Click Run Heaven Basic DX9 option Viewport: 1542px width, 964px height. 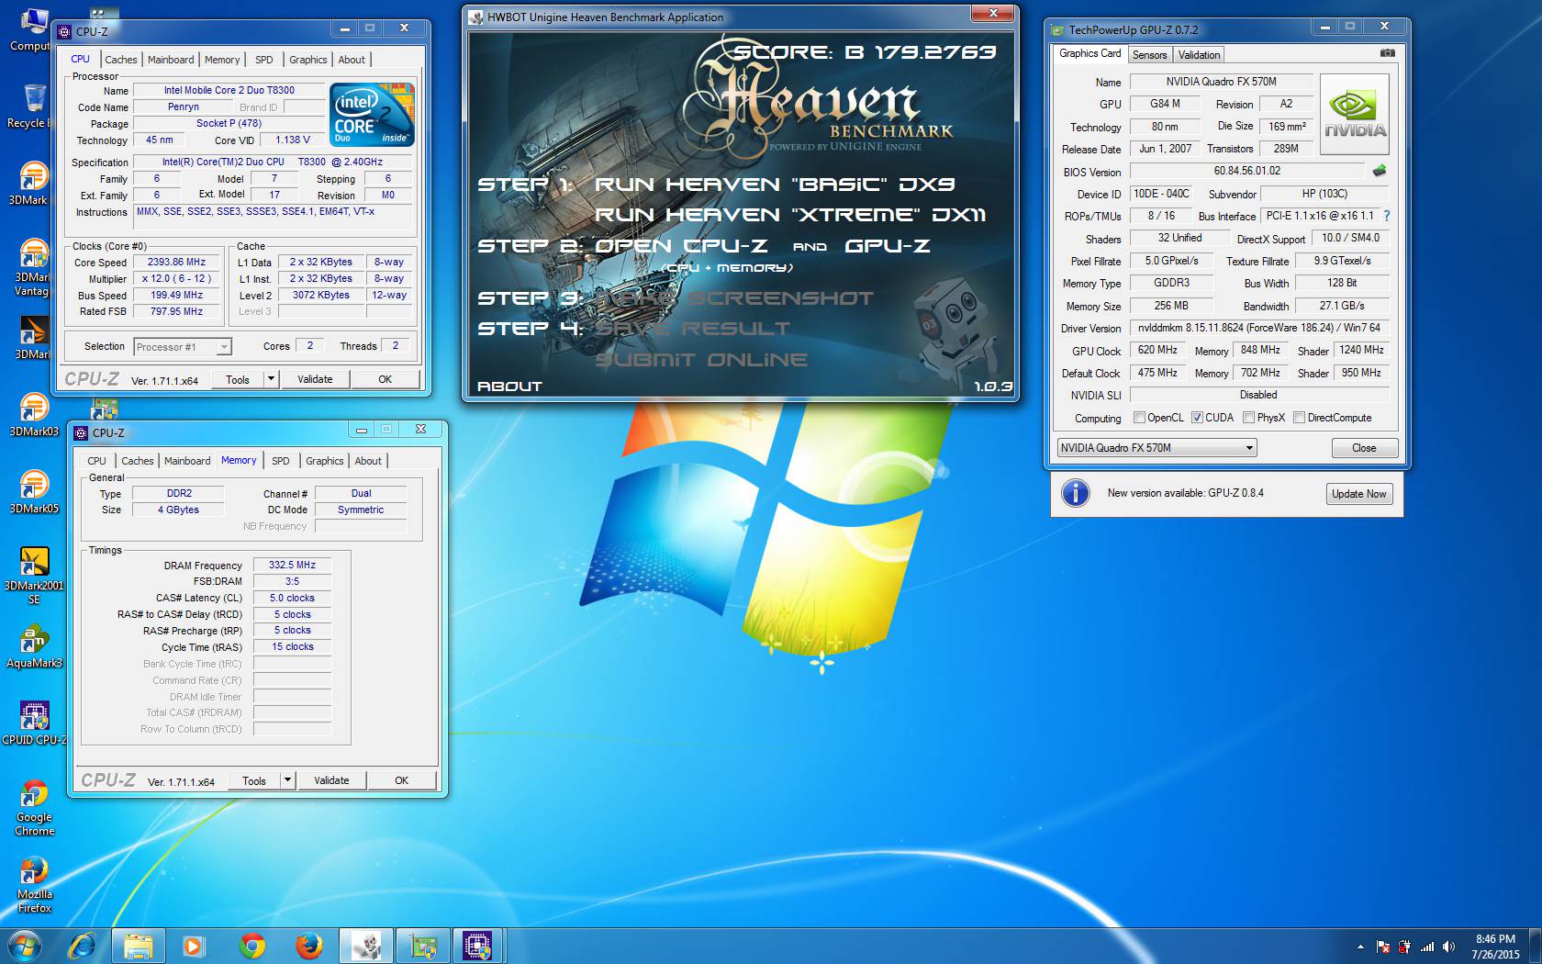tap(775, 185)
